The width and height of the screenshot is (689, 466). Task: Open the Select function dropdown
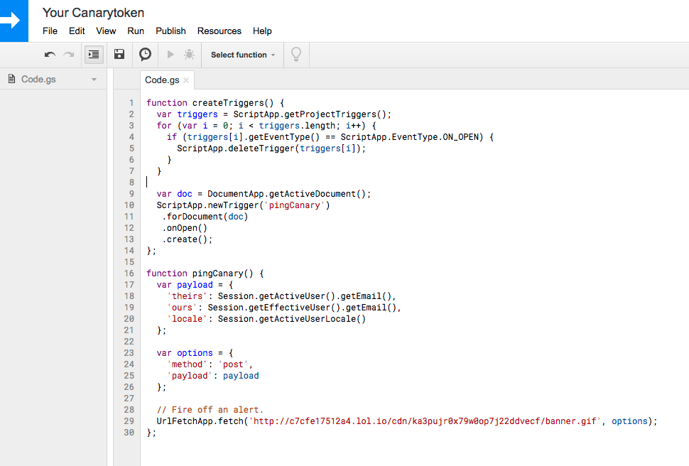242,55
